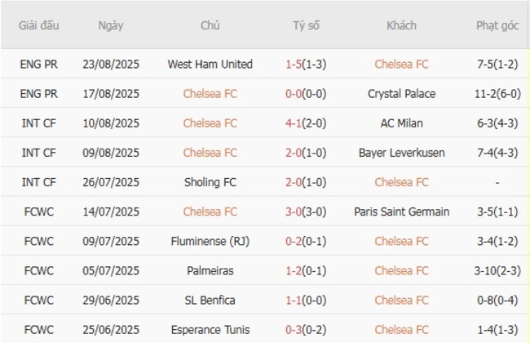Click the Phạt góc column header
The width and height of the screenshot is (530, 343).
(497, 26)
